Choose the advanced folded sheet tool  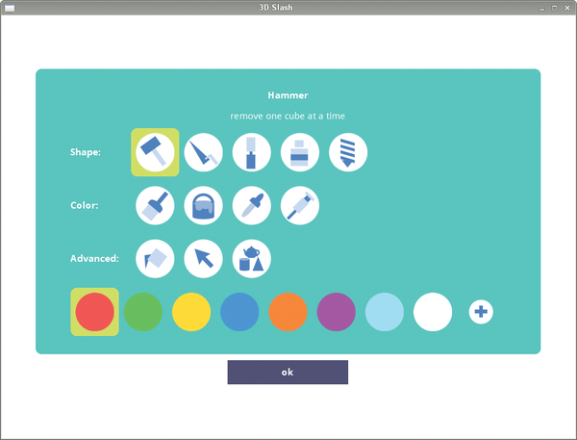155,258
